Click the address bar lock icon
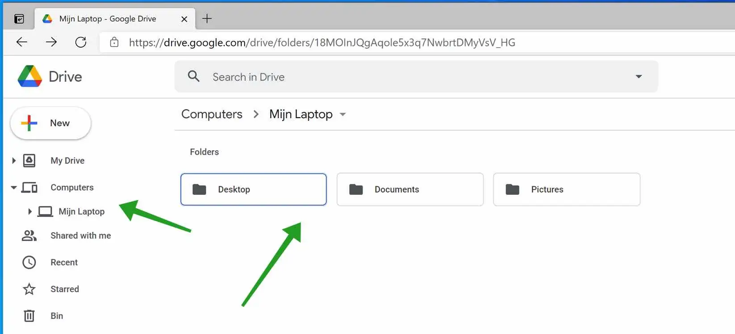The image size is (735, 334). (114, 42)
